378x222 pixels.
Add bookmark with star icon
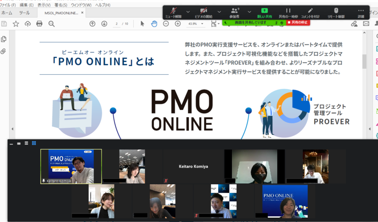pyautogui.click(x=16, y=24)
